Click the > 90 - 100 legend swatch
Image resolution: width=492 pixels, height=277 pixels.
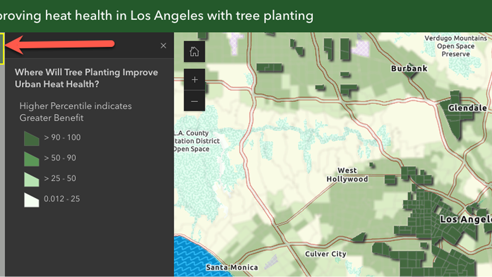point(31,138)
